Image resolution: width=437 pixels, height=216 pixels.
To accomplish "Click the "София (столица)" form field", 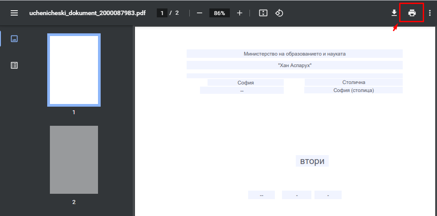I will (x=353, y=90).
